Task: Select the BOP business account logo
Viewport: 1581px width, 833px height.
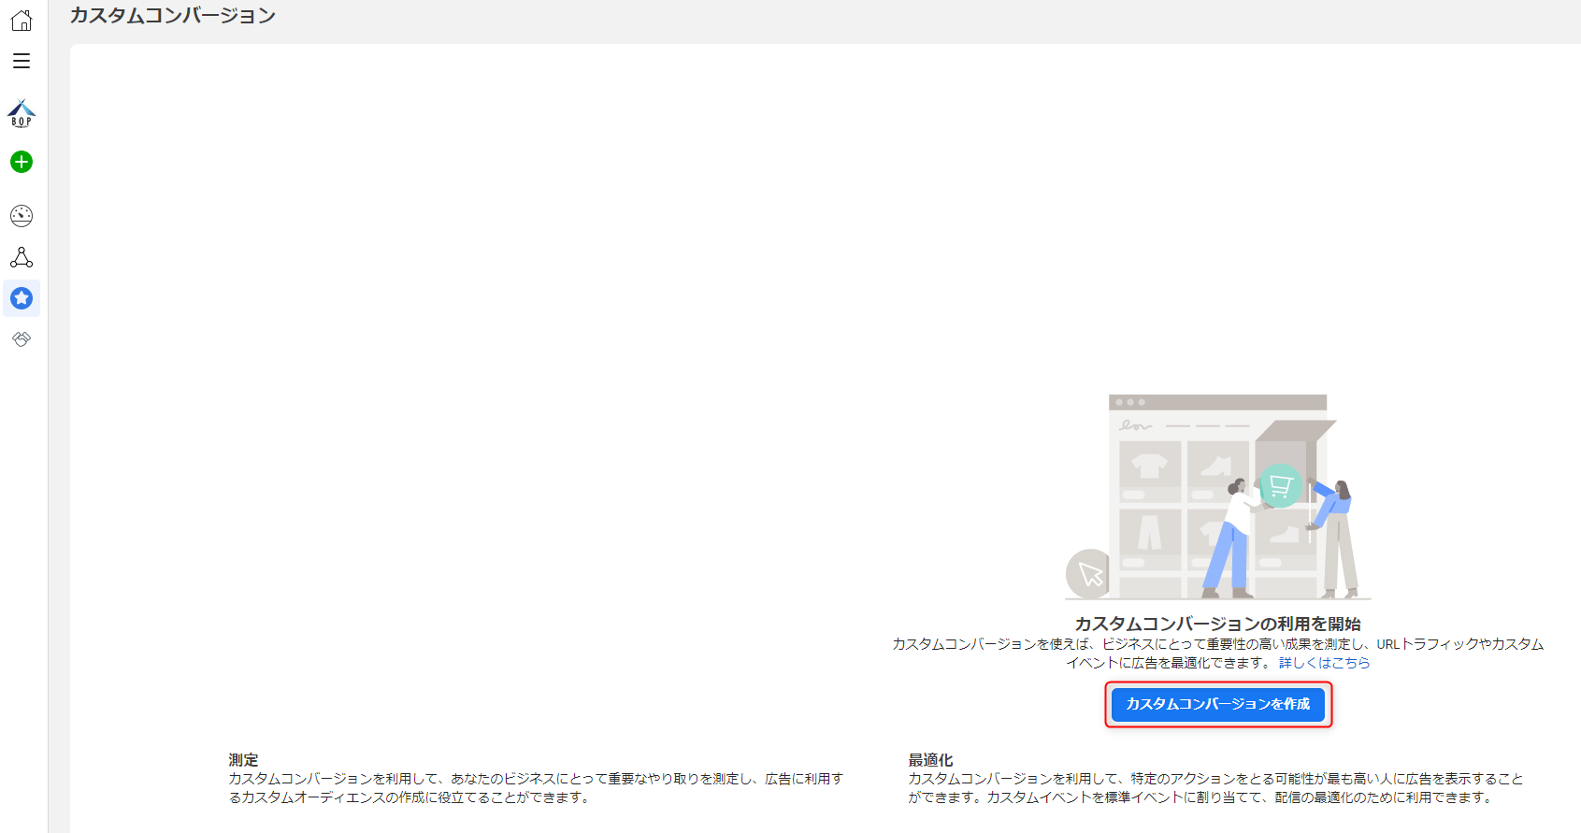Action: click(x=22, y=114)
